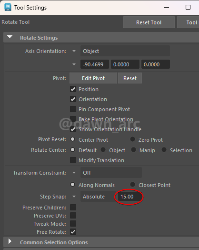This screenshot has width=199, height=250.
Task: Uncheck the Orientation checkbox
Action: (x=73, y=99)
